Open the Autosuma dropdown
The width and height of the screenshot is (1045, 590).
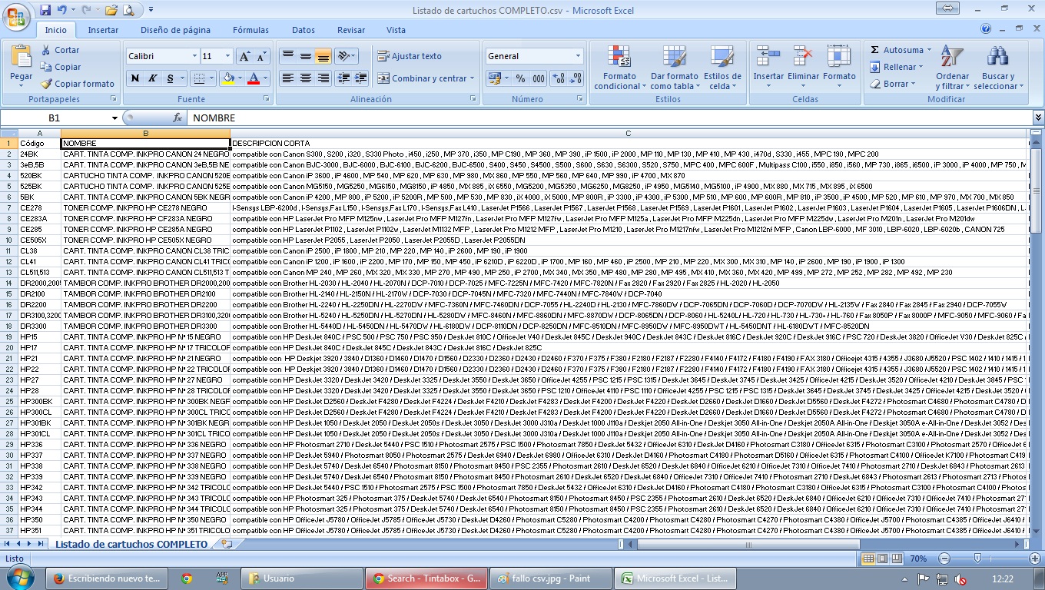tap(929, 50)
